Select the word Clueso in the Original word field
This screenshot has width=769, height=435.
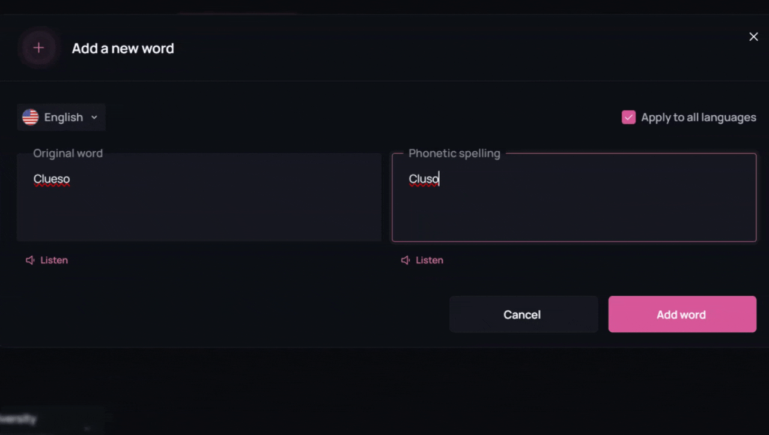52,179
